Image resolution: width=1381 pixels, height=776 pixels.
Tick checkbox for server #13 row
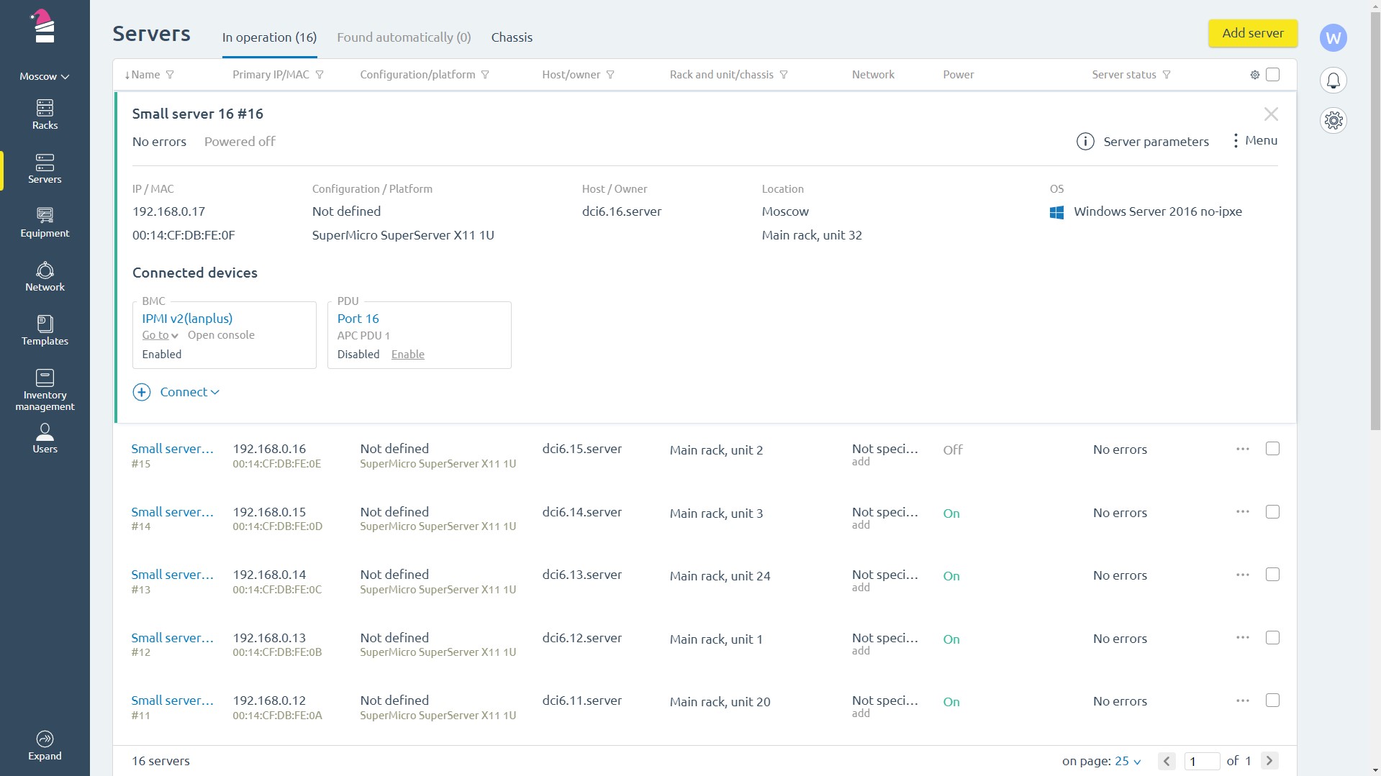1272,575
